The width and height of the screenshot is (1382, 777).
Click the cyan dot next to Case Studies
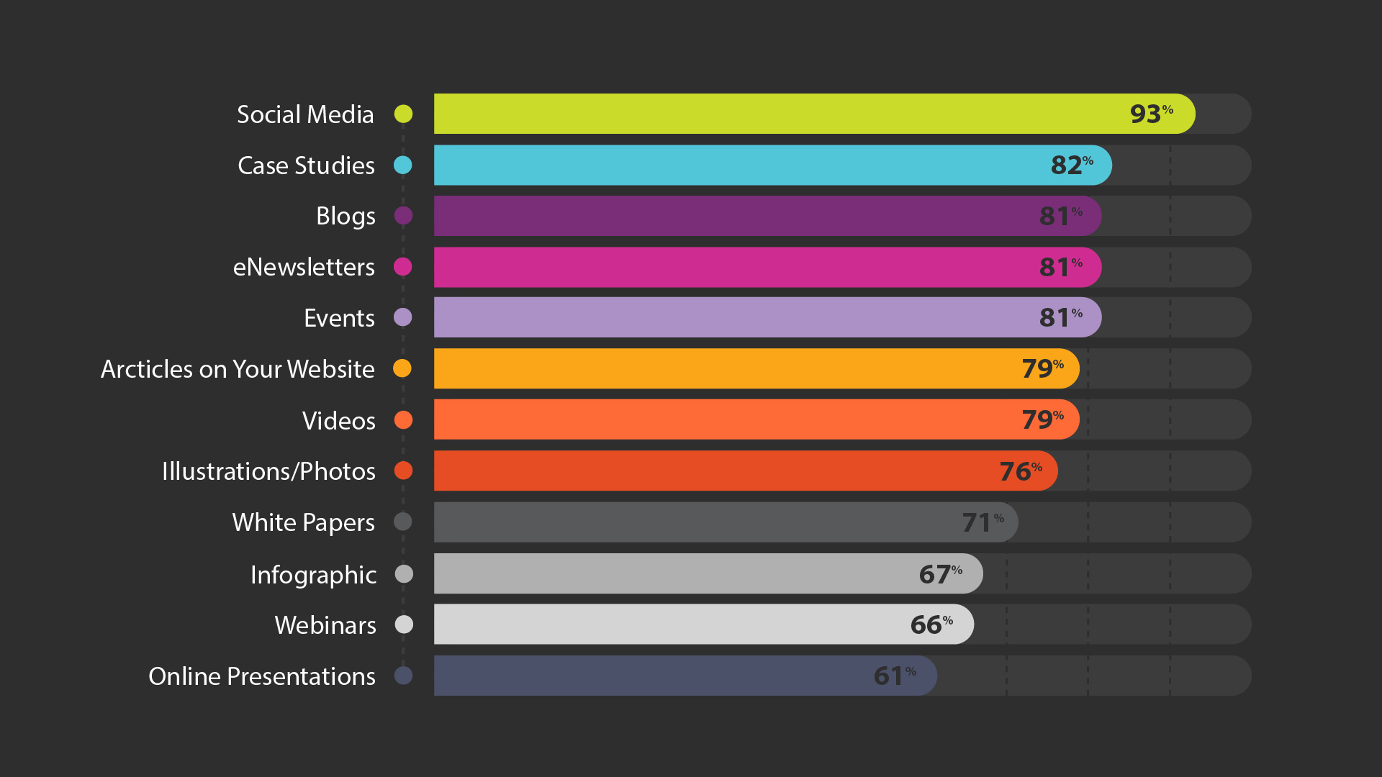coord(403,165)
